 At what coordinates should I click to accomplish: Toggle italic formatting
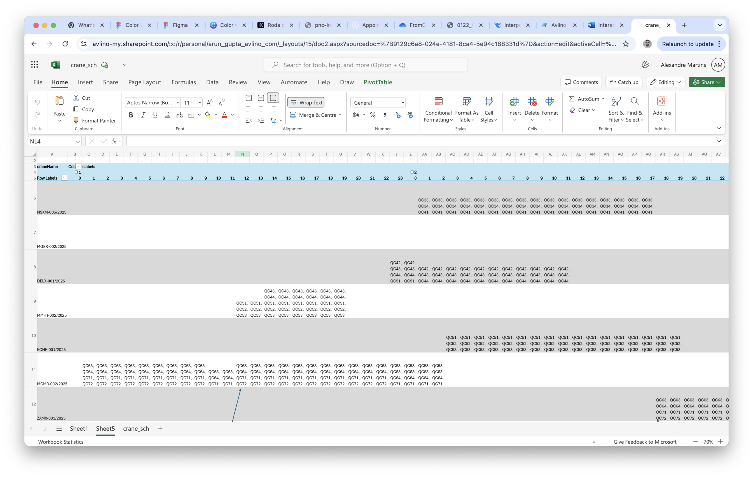[143, 115]
